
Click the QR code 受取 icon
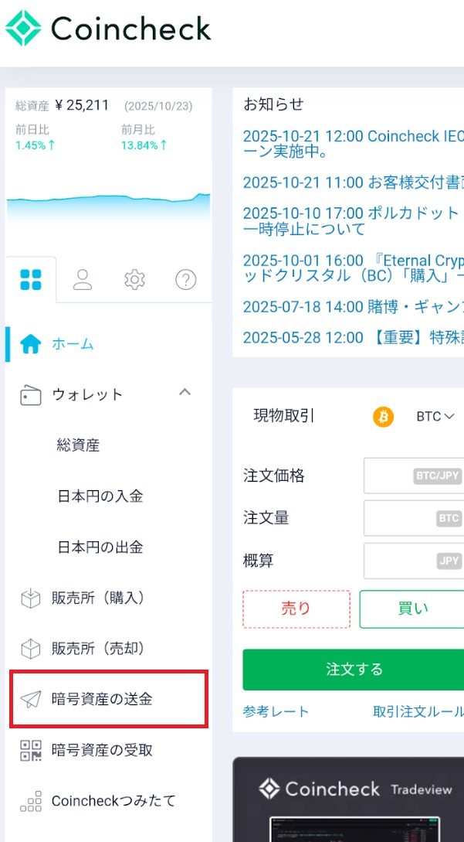(x=31, y=750)
